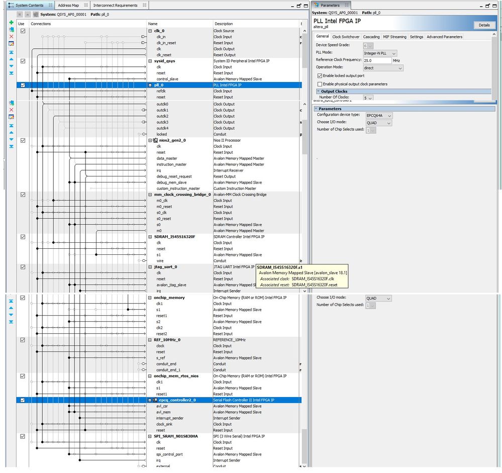This screenshot has height=473, width=502.
Task: Click the greyed move-up-hierarchy arrow toolbar button
Action: coord(28,15)
